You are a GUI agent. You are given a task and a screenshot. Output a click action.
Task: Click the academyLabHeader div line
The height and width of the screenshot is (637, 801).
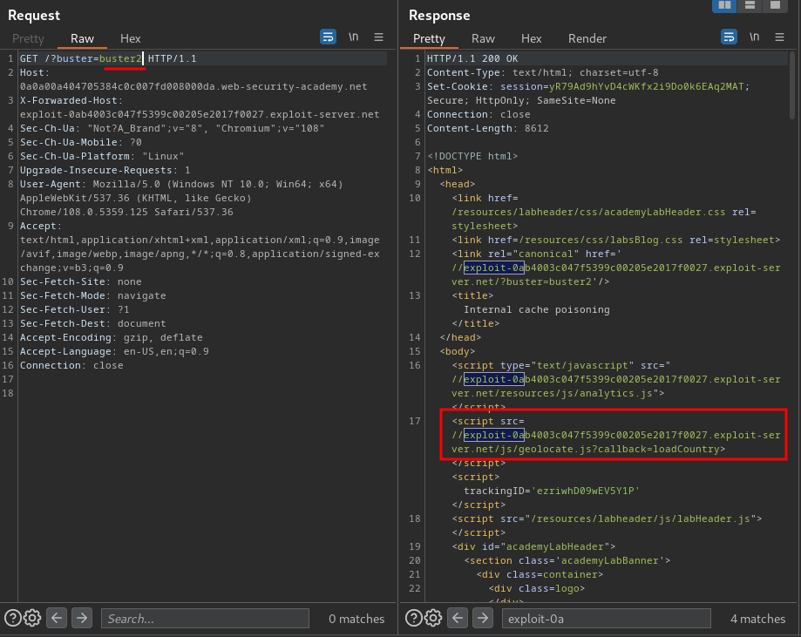coord(533,546)
